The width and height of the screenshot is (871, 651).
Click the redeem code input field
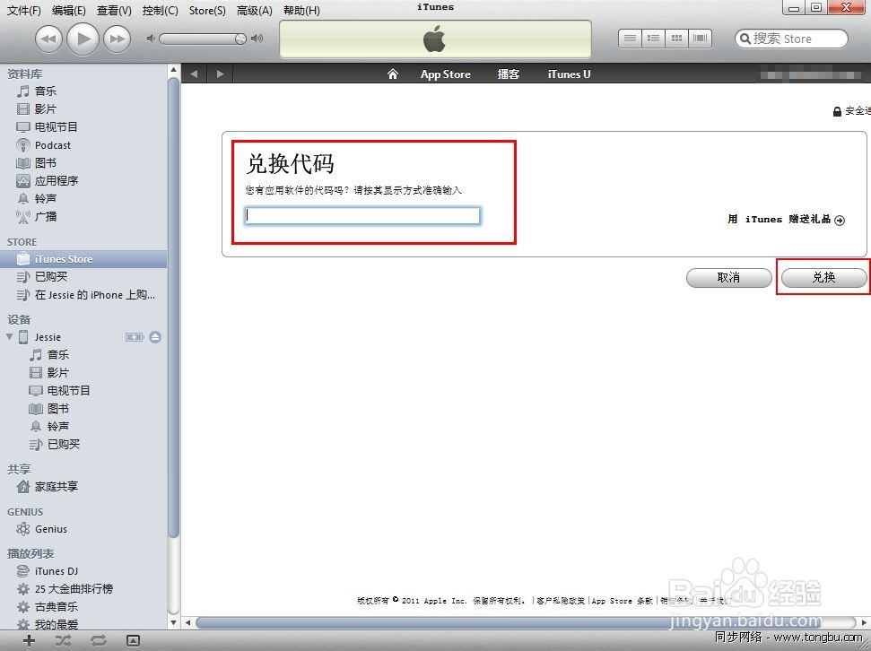point(362,215)
